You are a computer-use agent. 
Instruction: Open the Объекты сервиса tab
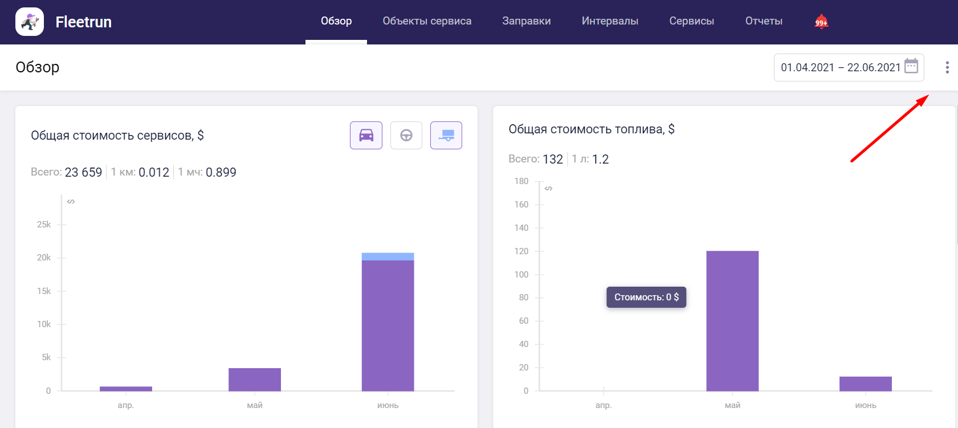point(427,21)
